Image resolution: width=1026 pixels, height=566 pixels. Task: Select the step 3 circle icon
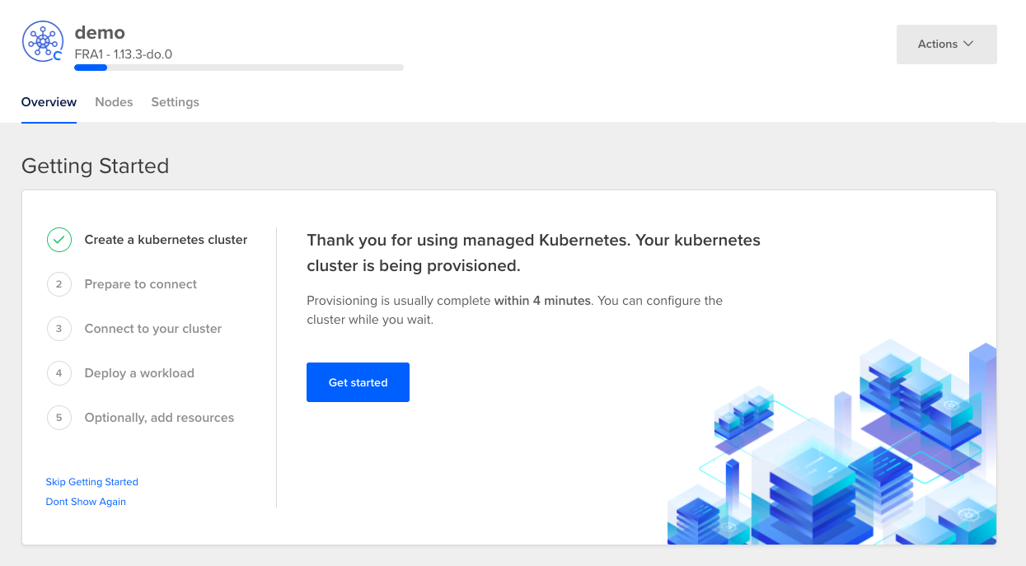[x=59, y=329]
